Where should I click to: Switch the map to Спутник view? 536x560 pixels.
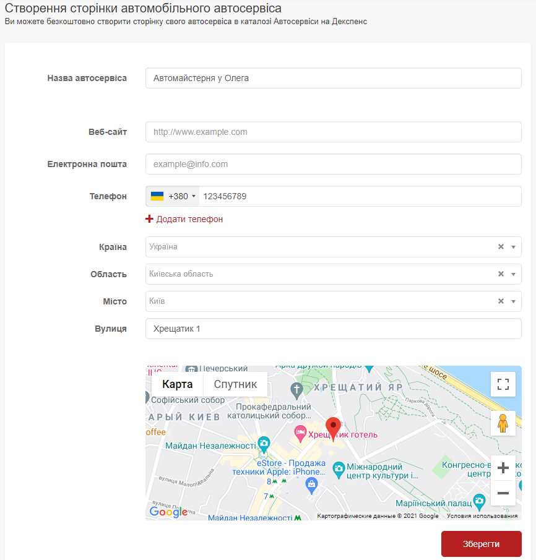235,384
